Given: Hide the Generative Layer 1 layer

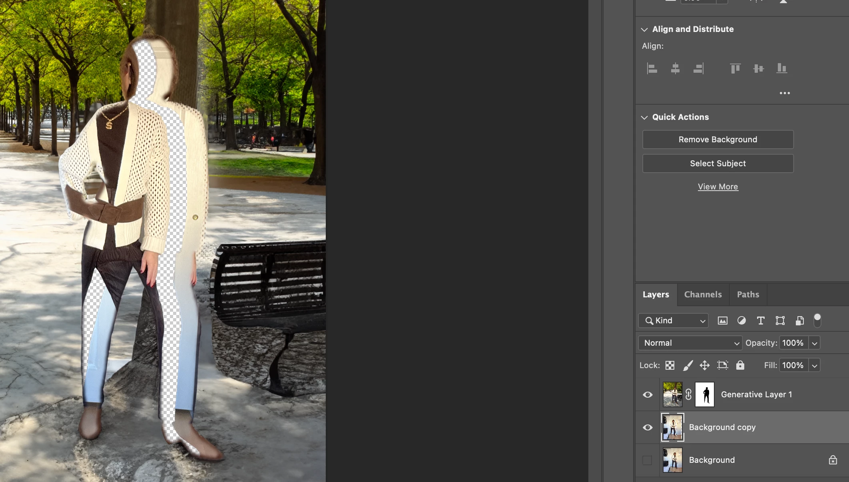Looking at the screenshot, I should tap(648, 394).
